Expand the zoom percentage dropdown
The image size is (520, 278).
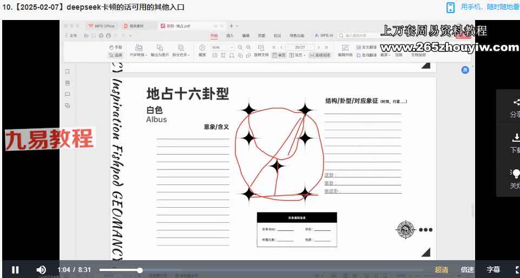[x=232, y=48]
